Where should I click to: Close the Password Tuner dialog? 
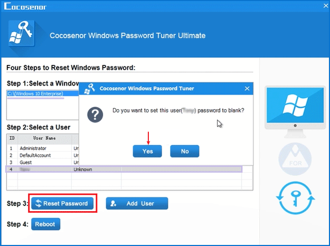tap(247, 88)
